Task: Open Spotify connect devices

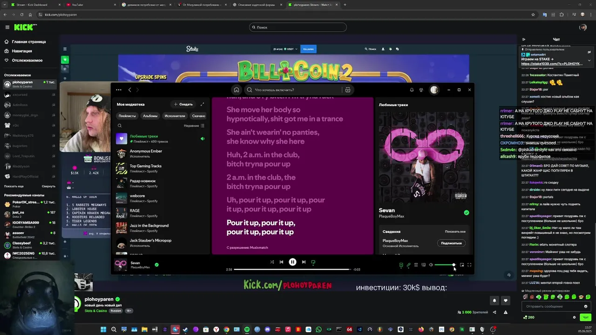Action: pyautogui.click(x=423, y=265)
